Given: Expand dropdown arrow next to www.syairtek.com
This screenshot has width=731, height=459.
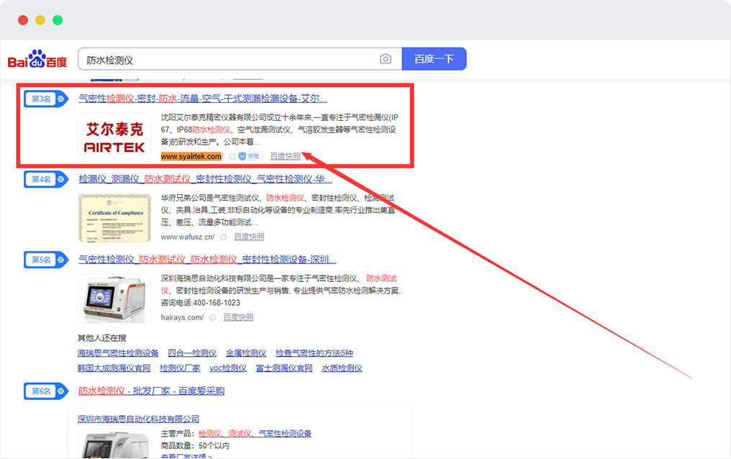Looking at the screenshot, I should [x=232, y=157].
